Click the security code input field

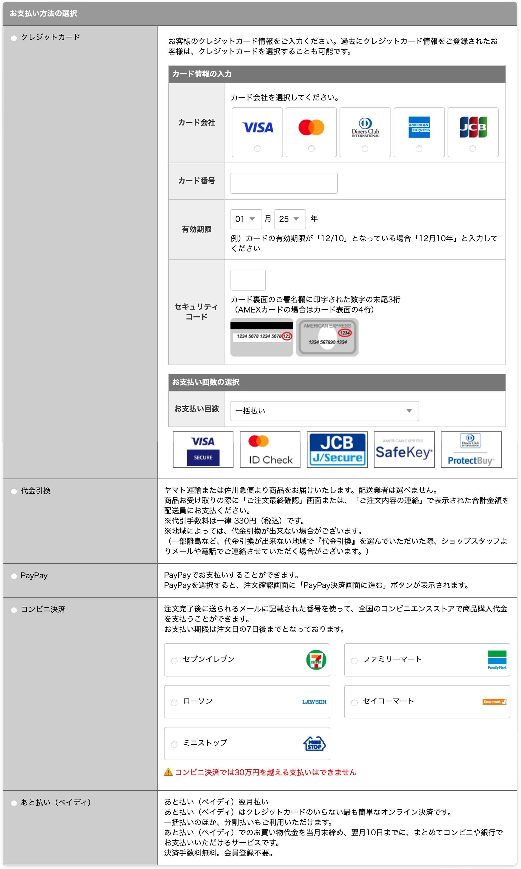click(248, 280)
